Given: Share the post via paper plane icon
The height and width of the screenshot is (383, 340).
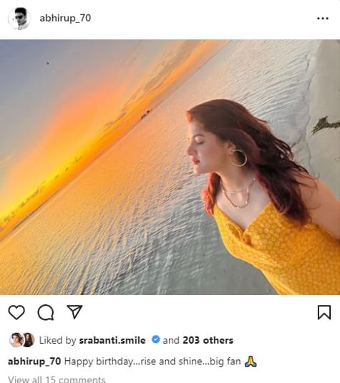Looking at the screenshot, I should [74, 311].
